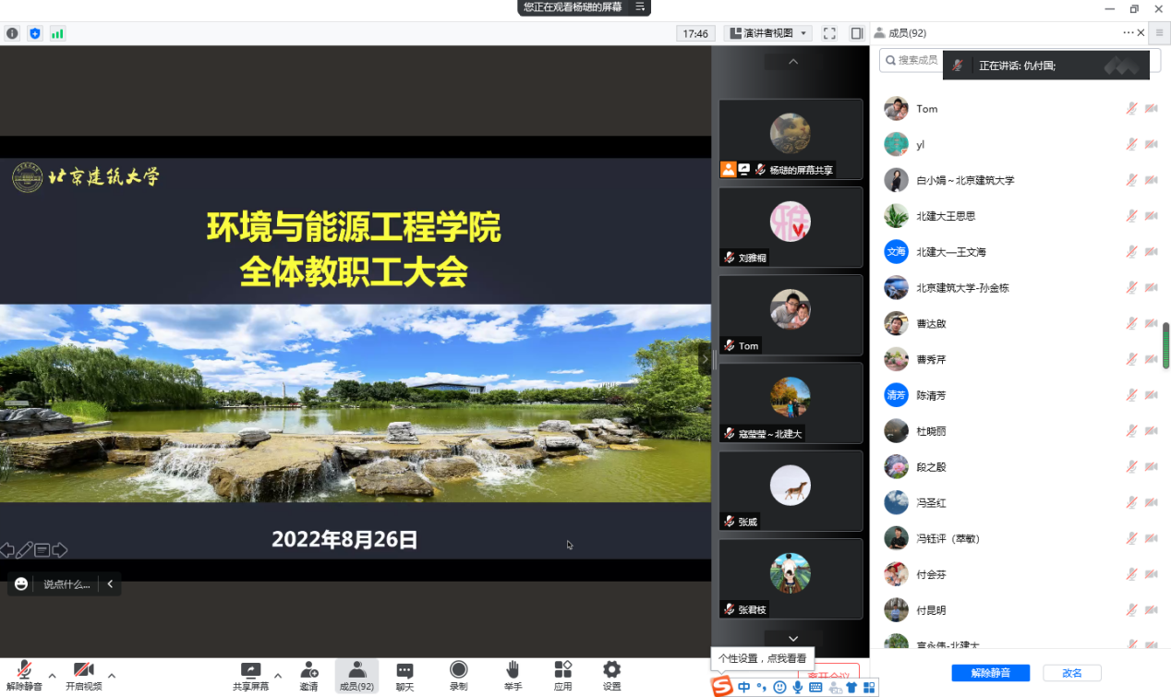The width and height of the screenshot is (1171, 697).
Task: Collapse the video thumbnail strip with the up arrow
Action: click(791, 61)
